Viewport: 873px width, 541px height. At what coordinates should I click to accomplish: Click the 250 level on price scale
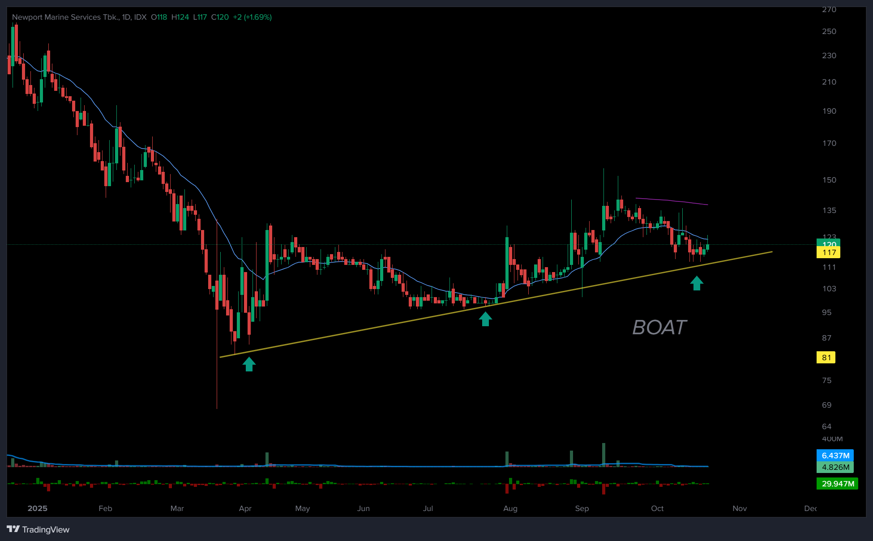pos(829,31)
